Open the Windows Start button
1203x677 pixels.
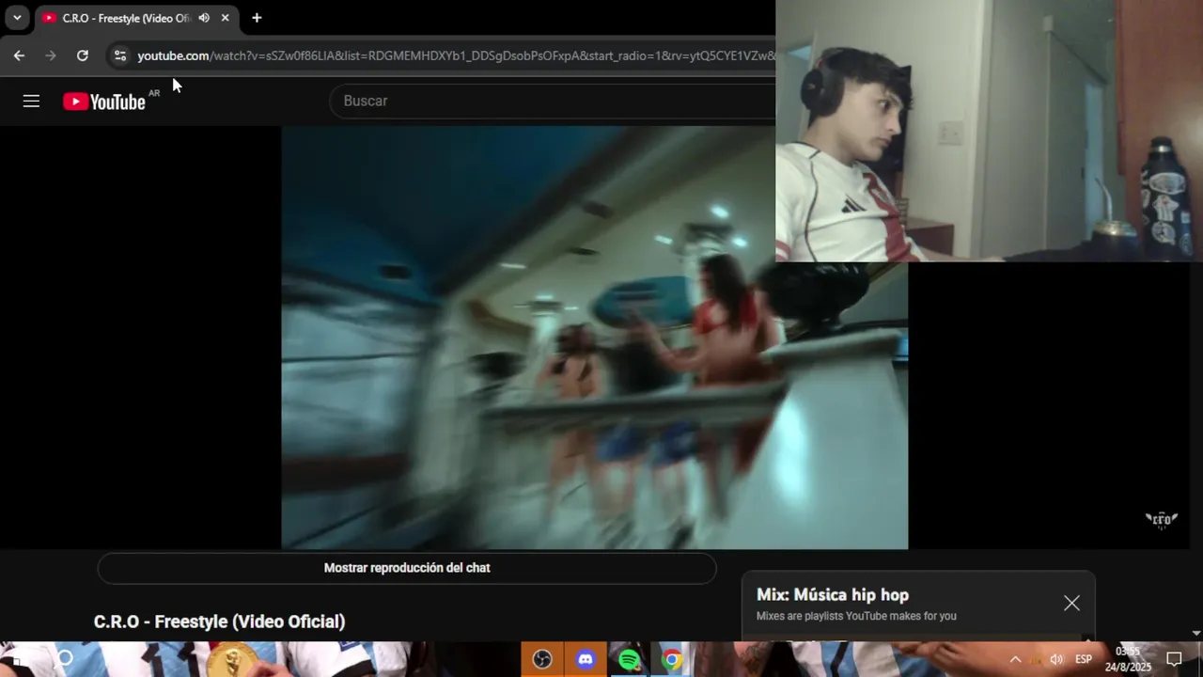pyautogui.click(x=17, y=659)
